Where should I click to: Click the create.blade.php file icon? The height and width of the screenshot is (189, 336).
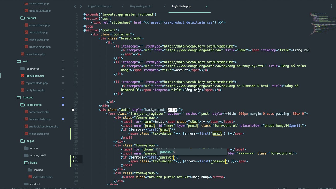point(27,25)
